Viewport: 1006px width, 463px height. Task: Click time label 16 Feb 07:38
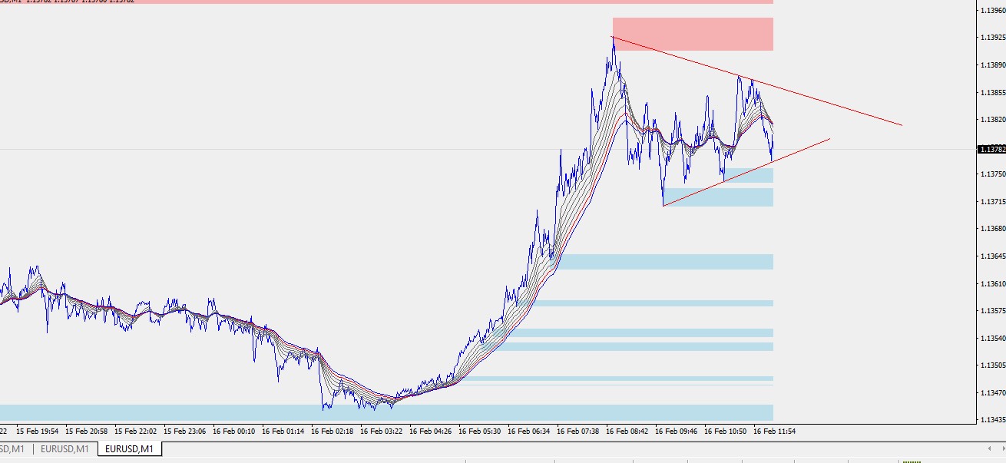(x=578, y=432)
